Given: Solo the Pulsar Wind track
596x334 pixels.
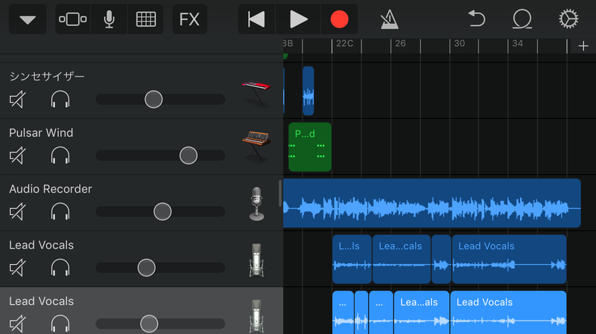Looking at the screenshot, I should coord(60,155).
